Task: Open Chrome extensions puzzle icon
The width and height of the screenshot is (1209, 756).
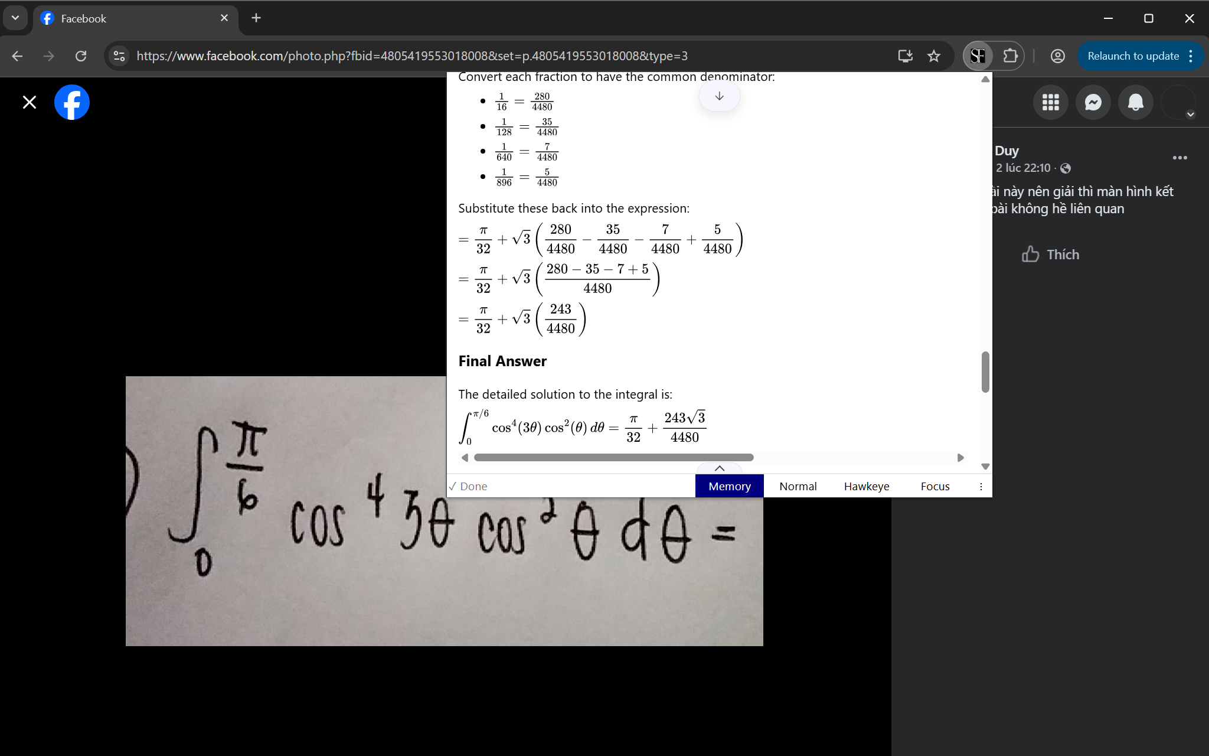Action: [x=1010, y=56]
